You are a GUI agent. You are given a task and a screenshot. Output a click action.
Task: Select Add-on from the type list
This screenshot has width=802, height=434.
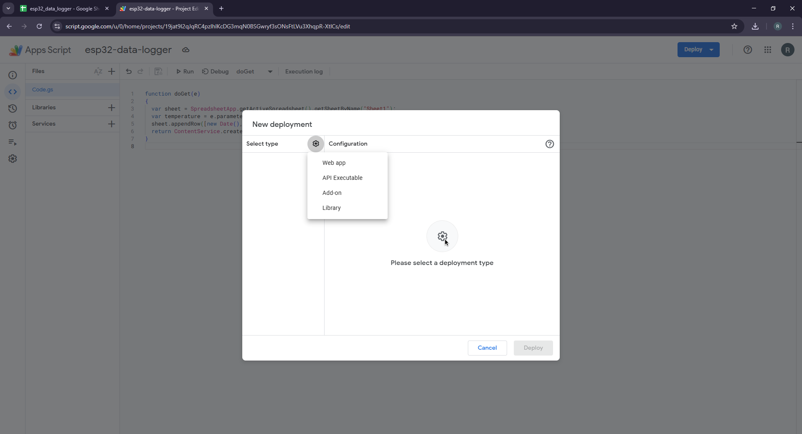pyautogui.click(x=332, y=193)
